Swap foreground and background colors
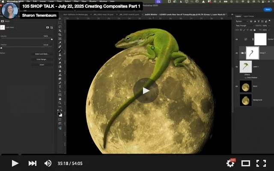Image resolution: width=274 pixels, height=171 pixels. pyautogui.click(x=61, y=110)
